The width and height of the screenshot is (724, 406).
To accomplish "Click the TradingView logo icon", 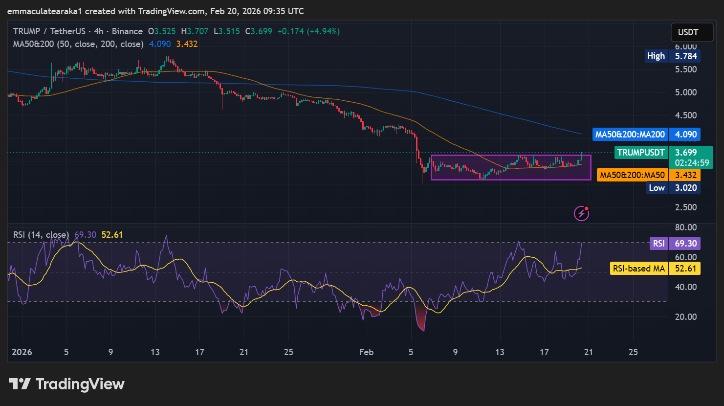I will tap(20, 384).
